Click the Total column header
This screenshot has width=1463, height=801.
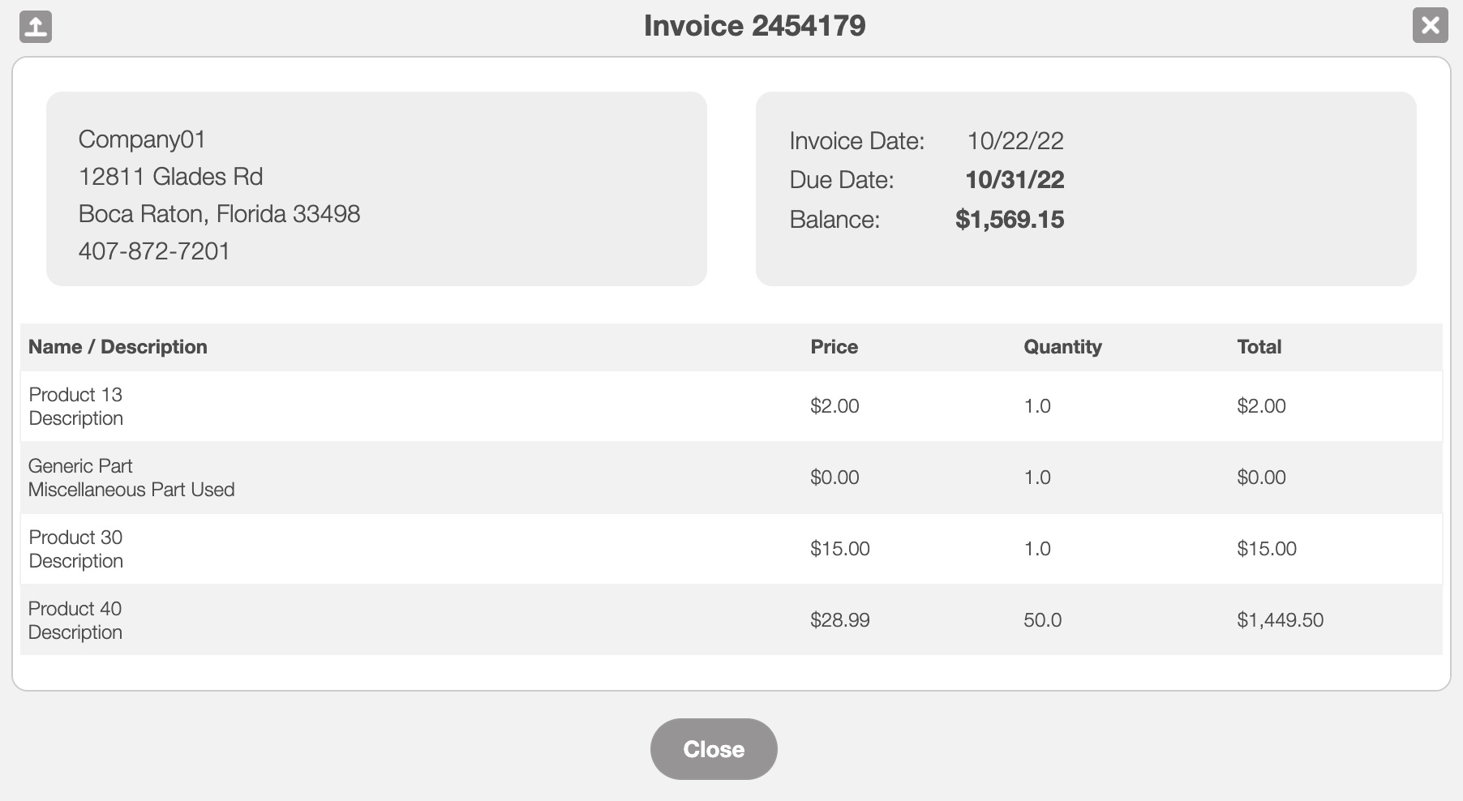pyautogui.click(x=1259, y=347)
